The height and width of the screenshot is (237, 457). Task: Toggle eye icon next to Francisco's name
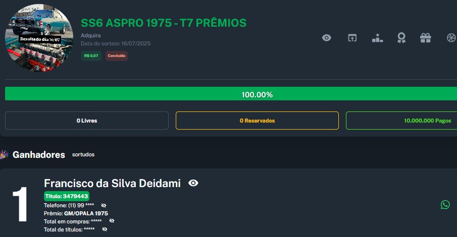(193, 183)
